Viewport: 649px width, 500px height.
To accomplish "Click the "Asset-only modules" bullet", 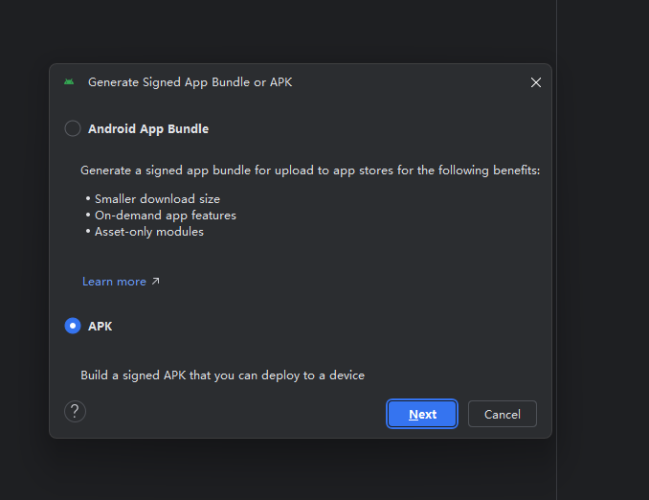I will pos(148,232).
